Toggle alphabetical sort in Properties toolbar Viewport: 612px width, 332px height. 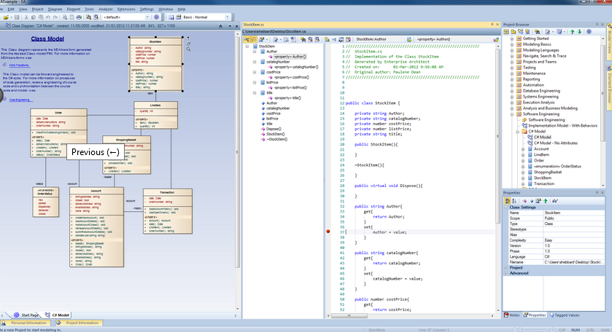click(514, 201)
